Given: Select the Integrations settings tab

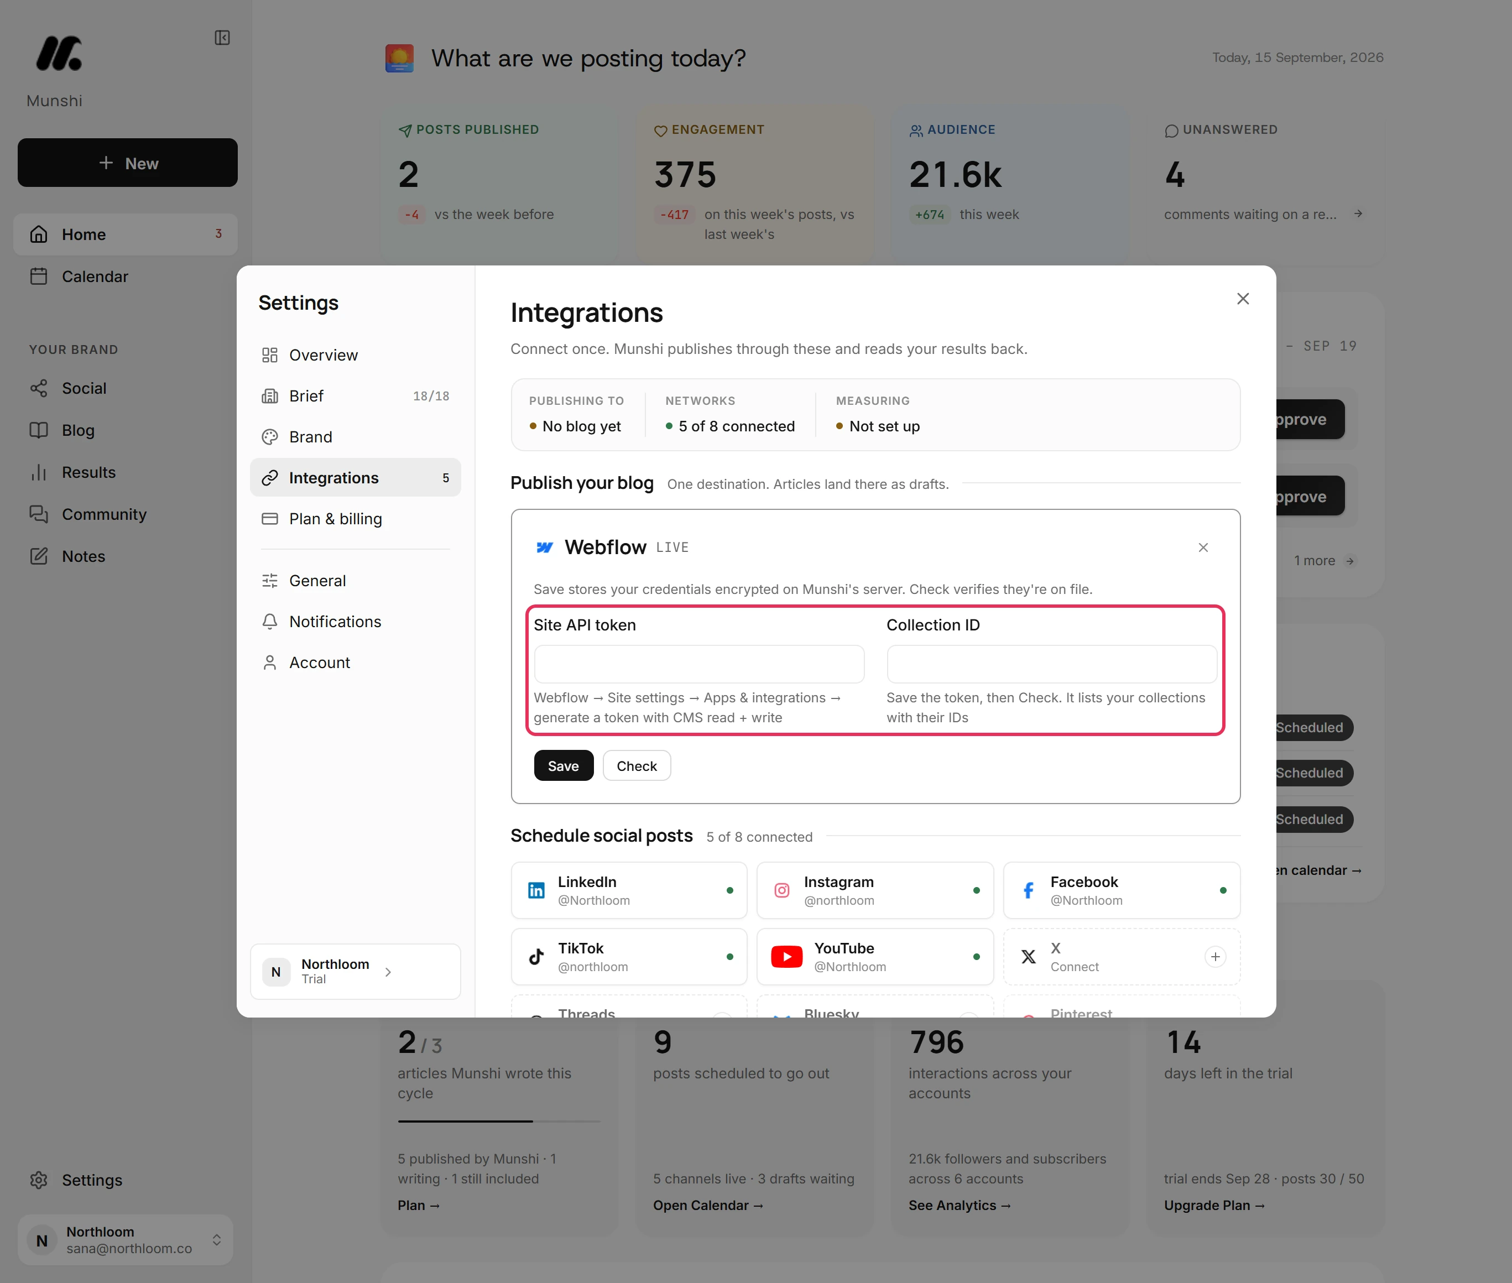Looking at the screenshot, I should (x=355, y=478).
